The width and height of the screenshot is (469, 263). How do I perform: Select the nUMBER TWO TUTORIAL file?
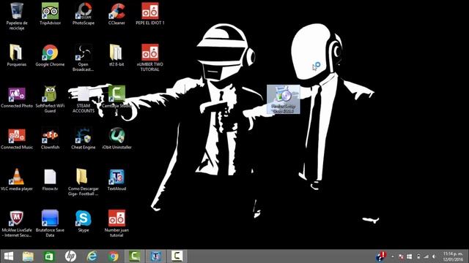[x=149, y=58]
